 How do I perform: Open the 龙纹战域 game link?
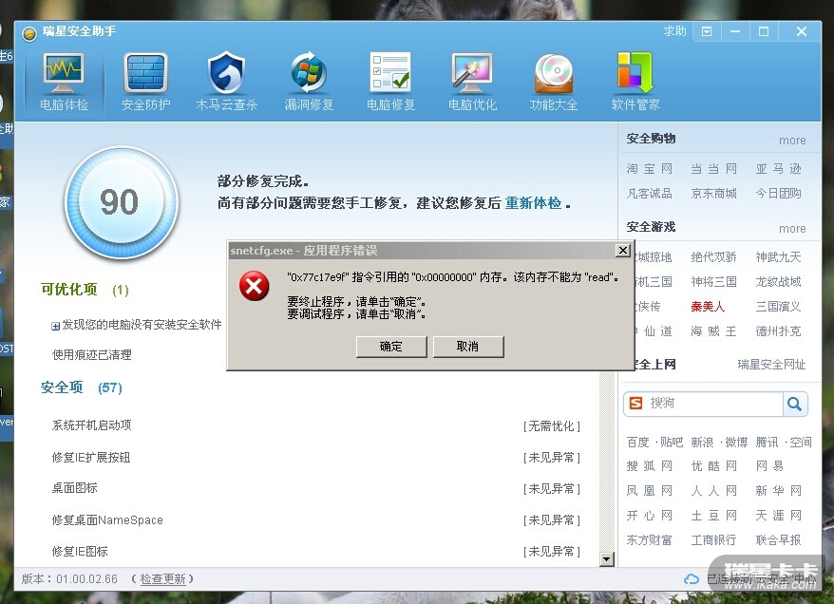coord(778,282)
